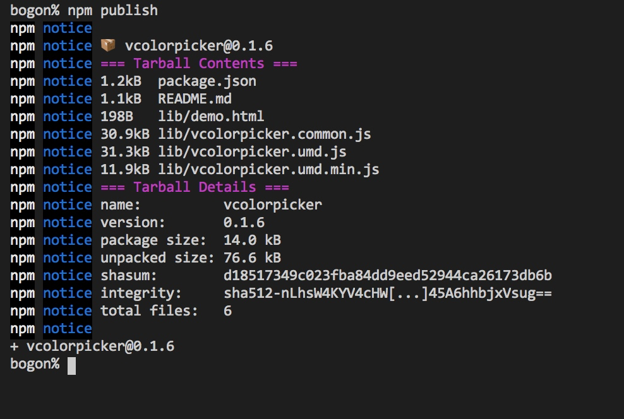Image resolution: width=624 pixels, height=419 pixels.
Task: Click the version value 0.1.6 in details
Action: (x=244, y=223)
